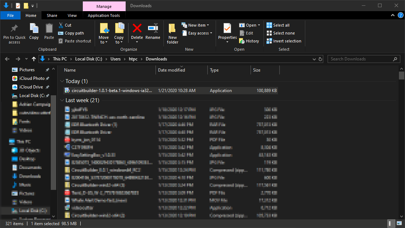This screenshot has width=405, height=228.
Task: Go up one folder level
Action: (33, 59)
